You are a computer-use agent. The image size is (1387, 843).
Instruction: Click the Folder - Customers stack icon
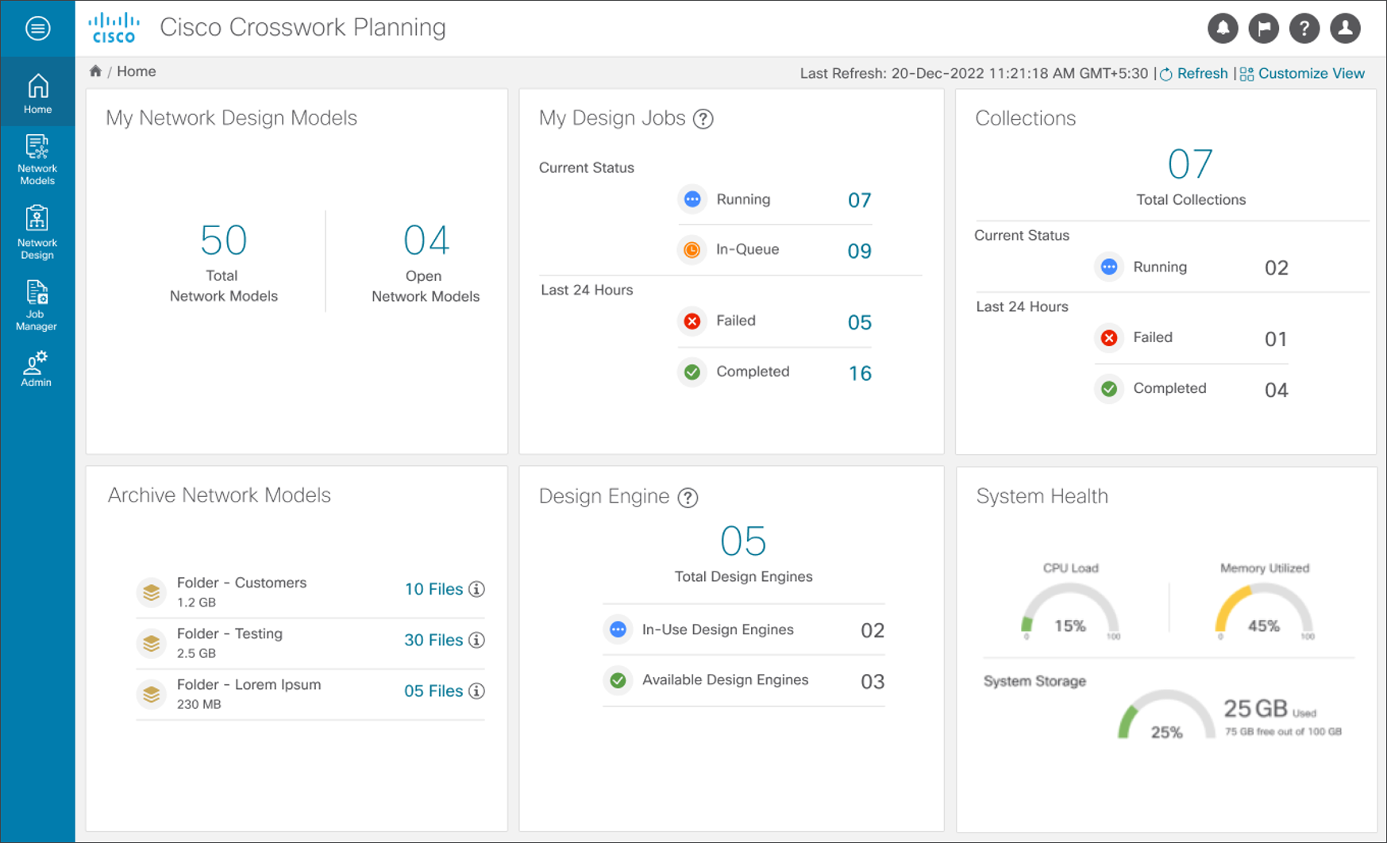tap(151, 592)
